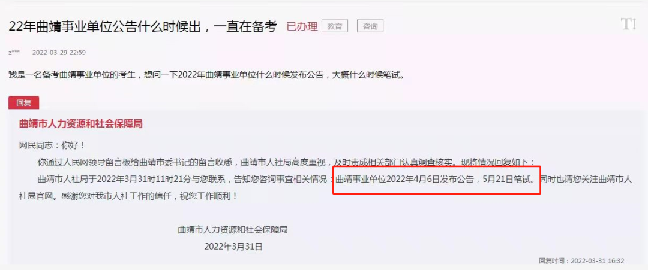Select the 咨询 type tag
648x270 pixels.
pyautogui.click(x=370, y=26)
